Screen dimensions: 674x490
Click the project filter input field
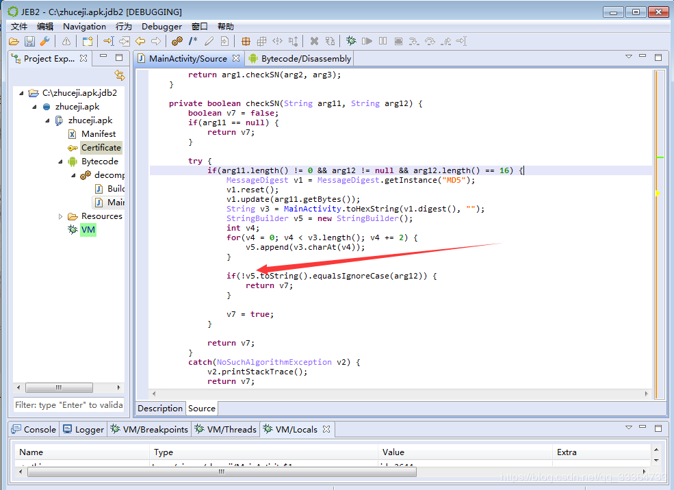pyautogui.click(x=69, y=405)
